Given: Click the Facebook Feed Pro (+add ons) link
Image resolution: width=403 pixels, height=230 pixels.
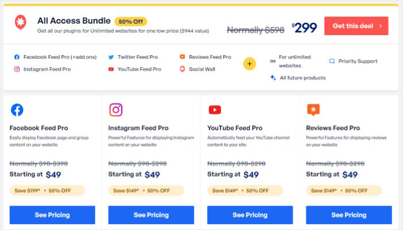Looking at the screenshot, I should click(x=60, y=57).
